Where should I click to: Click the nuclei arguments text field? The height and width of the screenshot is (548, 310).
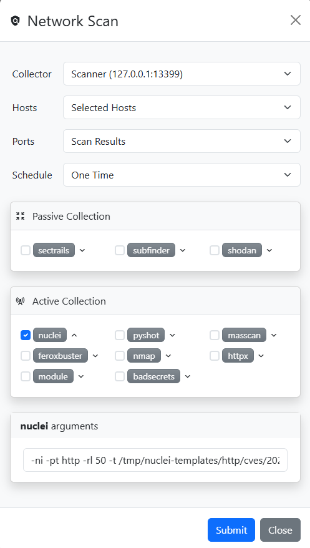pos(155,460)
